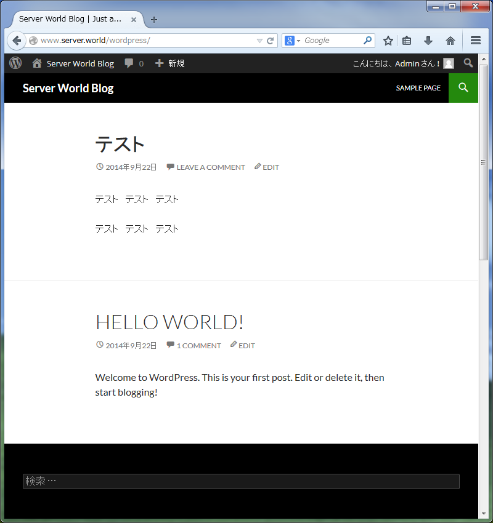Click the browser Back arrow button
Viewport: 493px width, 523px height.
tap(17, 41)
